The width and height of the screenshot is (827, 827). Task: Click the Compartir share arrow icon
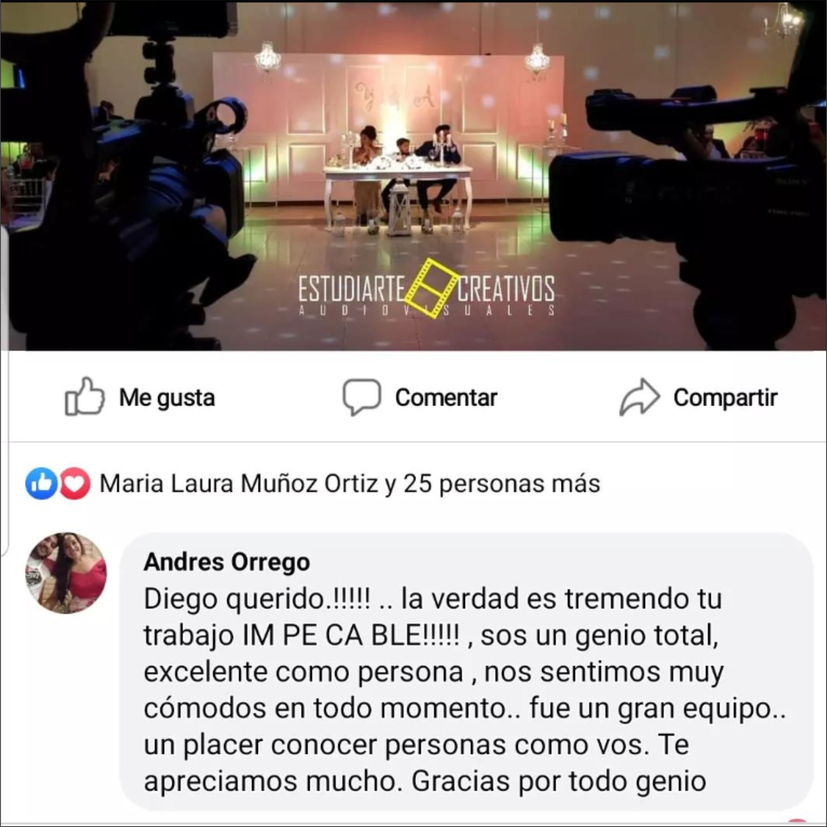tap(640, 397)
